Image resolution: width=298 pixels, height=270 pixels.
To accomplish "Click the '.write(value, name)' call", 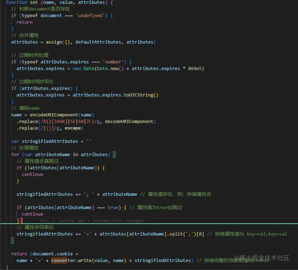I will pyautogui.click(x=101, y=261).
